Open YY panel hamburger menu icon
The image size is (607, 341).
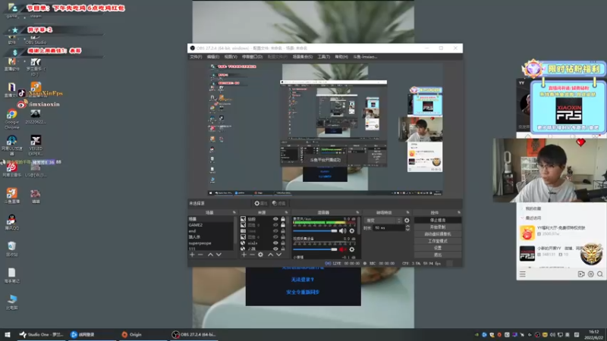click(x=523, y=274)
